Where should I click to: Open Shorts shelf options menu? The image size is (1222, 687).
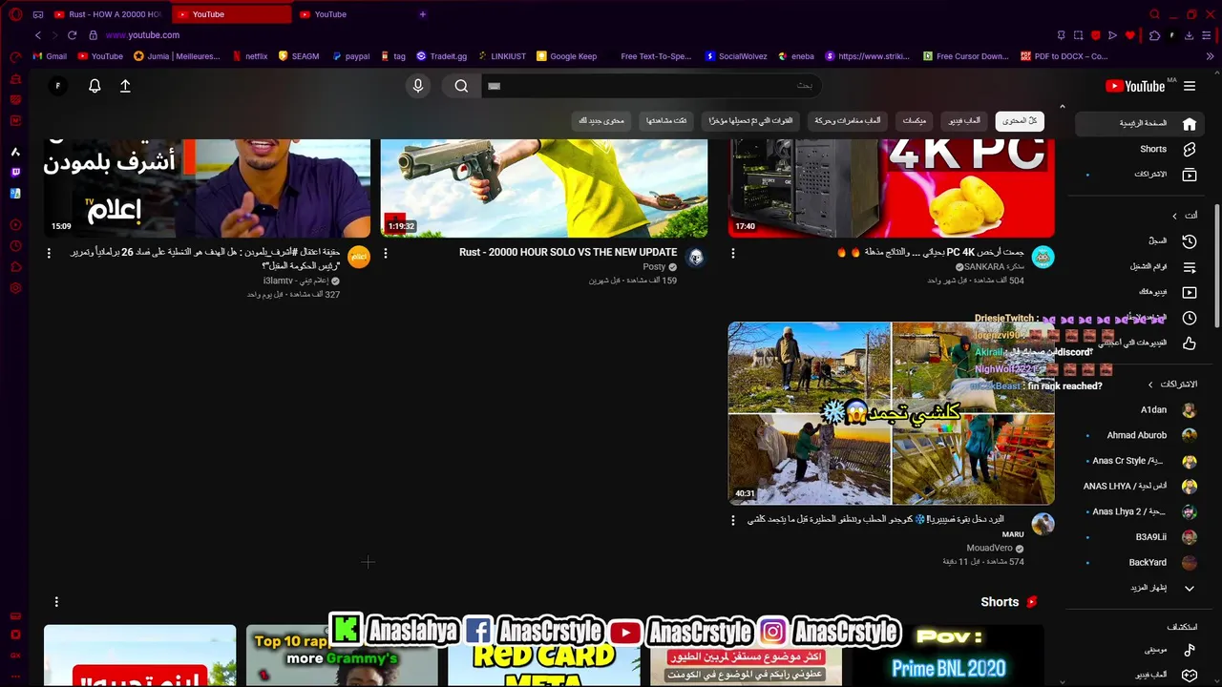tap(56, 602)
